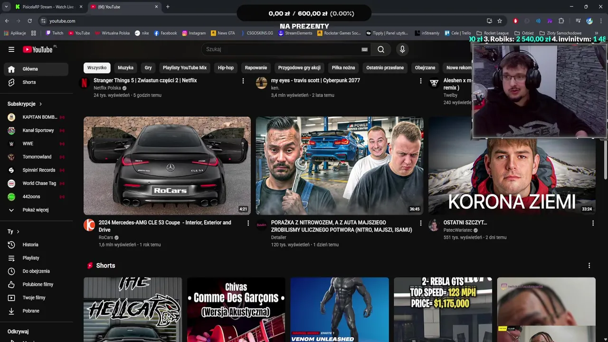Open Kanał Sportowy subscription
Viewport: 608px width, 342px height.
pyautogui.click(x=36, y=131)
